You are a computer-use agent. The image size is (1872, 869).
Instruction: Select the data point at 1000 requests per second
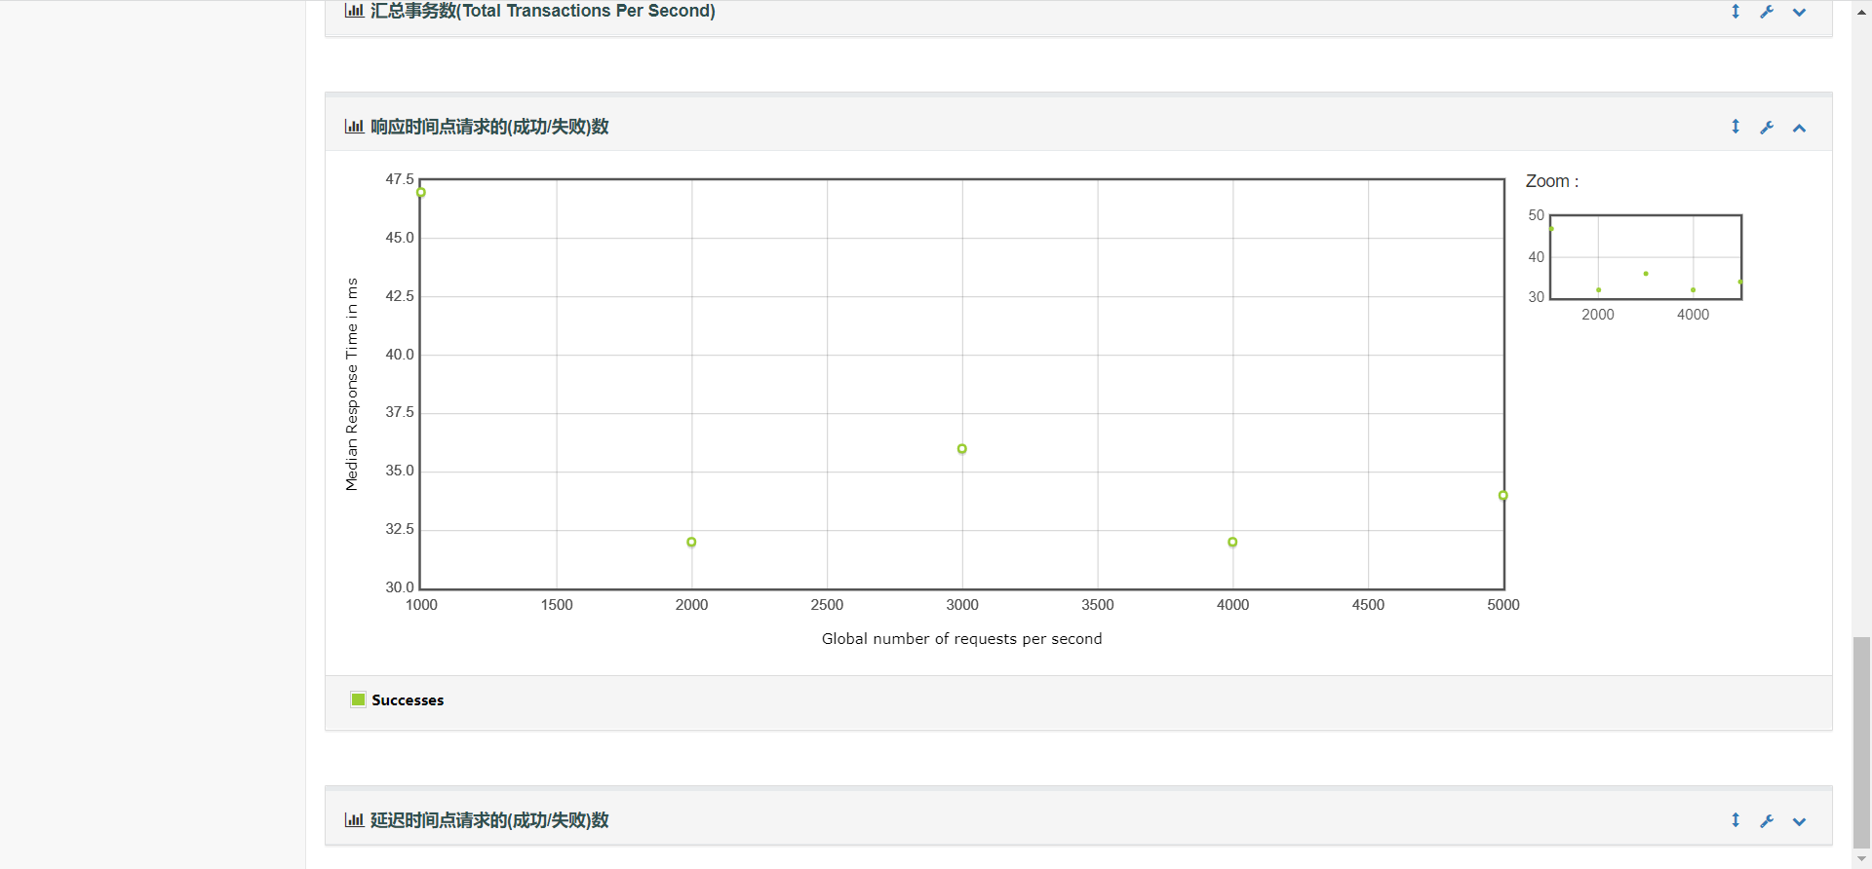pos(421,192)
